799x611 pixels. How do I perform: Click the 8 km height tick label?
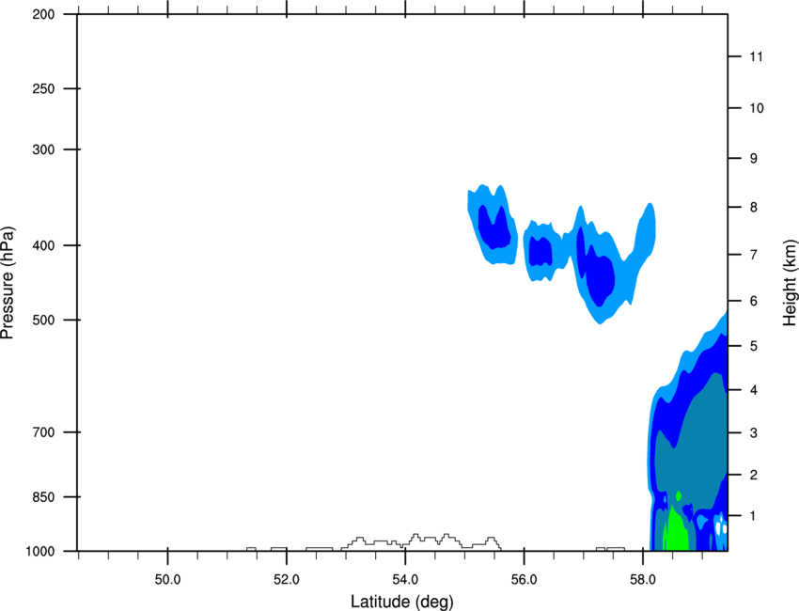coord(753,207)
